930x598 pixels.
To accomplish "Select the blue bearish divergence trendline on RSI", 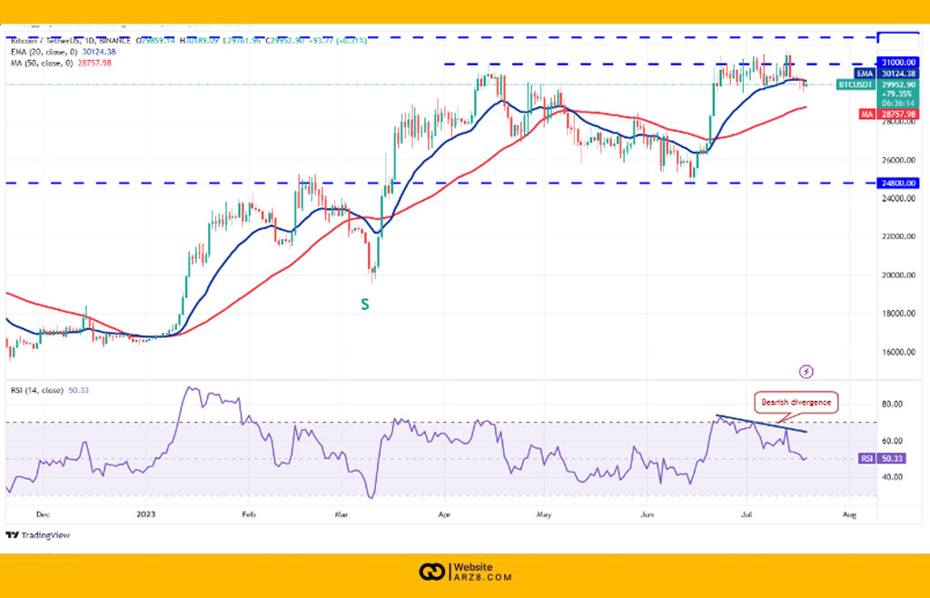I will [x=761, y=424].
